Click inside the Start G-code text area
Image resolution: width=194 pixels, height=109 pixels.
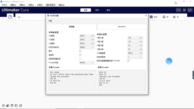pyautogui.click(x=72, y=80)
